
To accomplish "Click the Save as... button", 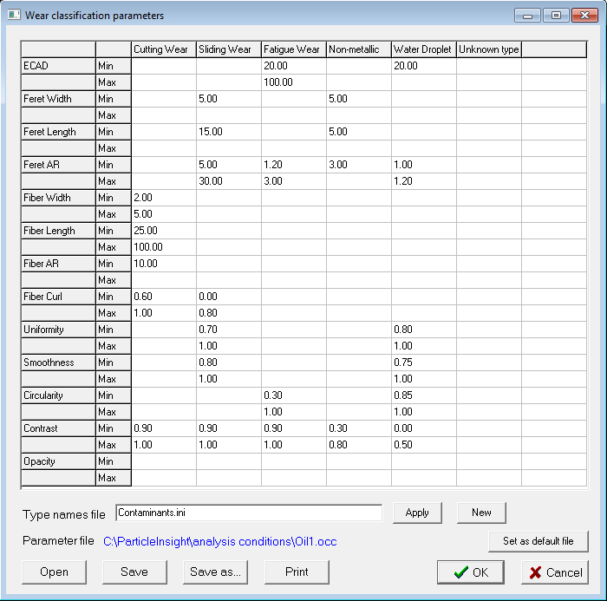I will [217, 572].
